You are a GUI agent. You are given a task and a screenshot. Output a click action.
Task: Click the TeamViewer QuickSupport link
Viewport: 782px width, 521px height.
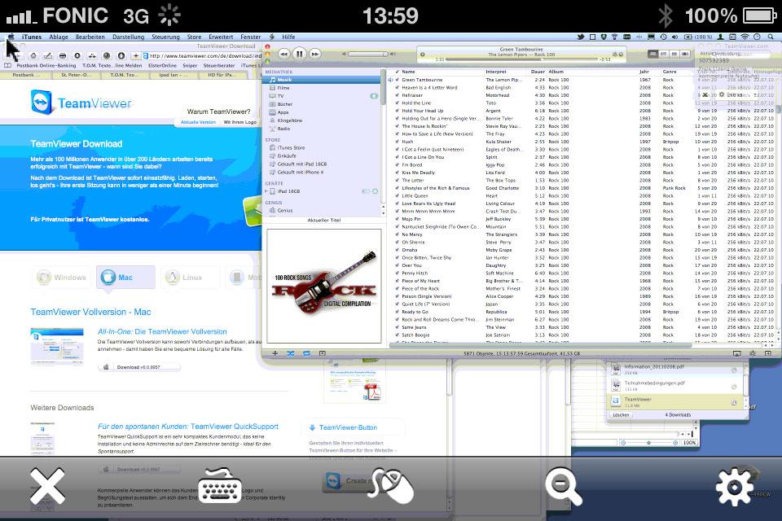click(x=188, y=427)
